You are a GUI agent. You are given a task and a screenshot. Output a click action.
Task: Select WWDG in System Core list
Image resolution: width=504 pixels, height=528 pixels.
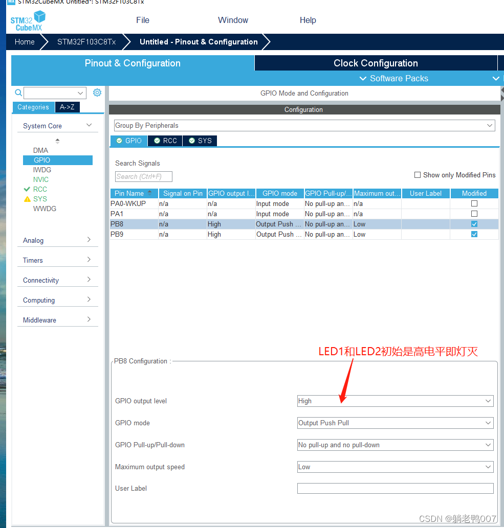coord(45,209)
